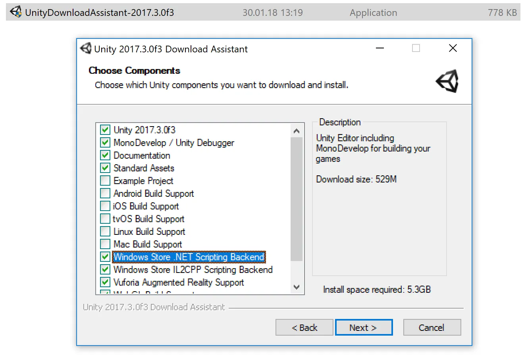The width and height of the screenshot is (524, 361).
Task: Click the component list scrollbar thumb
Action: tap(297, 199)
